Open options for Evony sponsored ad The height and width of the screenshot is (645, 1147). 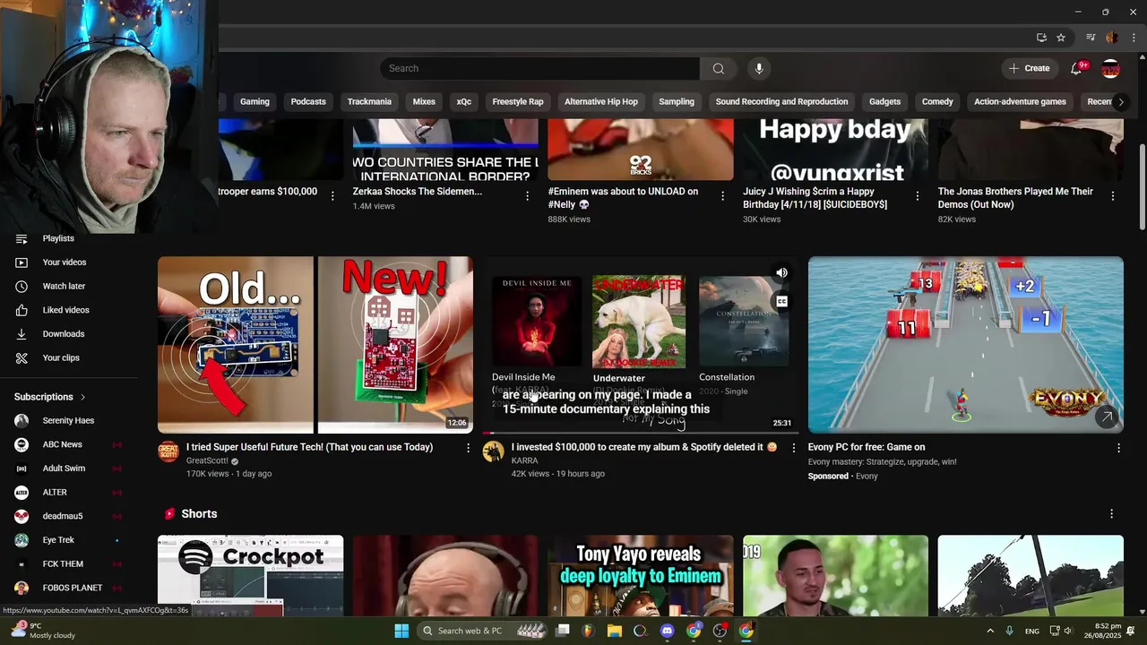pos(1118,448)
